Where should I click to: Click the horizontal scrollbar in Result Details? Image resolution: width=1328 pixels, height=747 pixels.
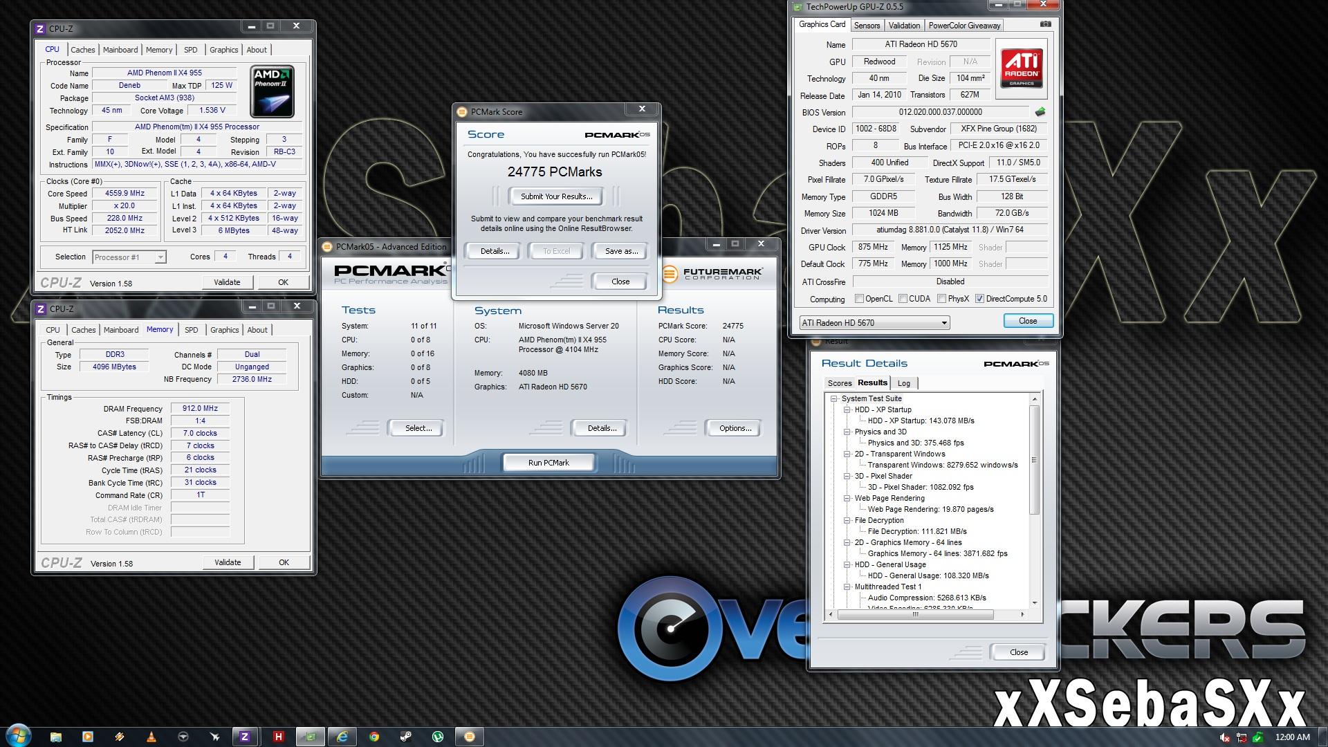point(915,614)
